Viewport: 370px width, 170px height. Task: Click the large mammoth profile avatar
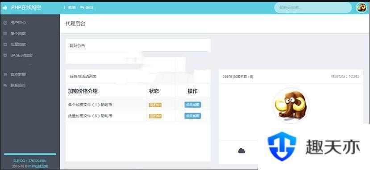coord(291,105)
